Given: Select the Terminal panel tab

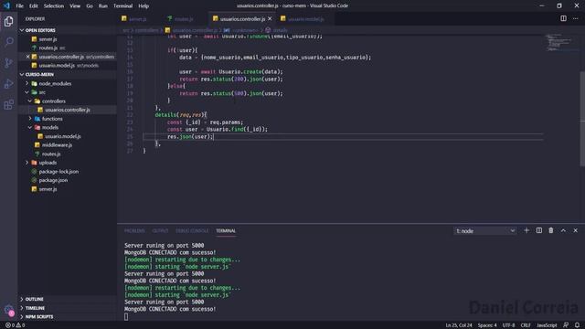Looking at the screenshot, I should tap(226, 231).
